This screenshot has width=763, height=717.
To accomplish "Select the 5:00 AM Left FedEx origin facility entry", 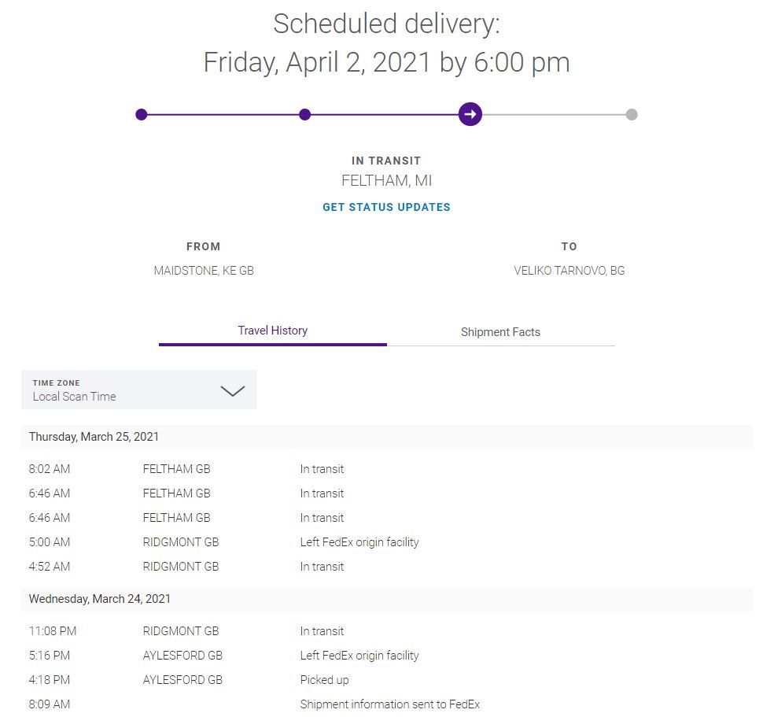I will (359, 542).
